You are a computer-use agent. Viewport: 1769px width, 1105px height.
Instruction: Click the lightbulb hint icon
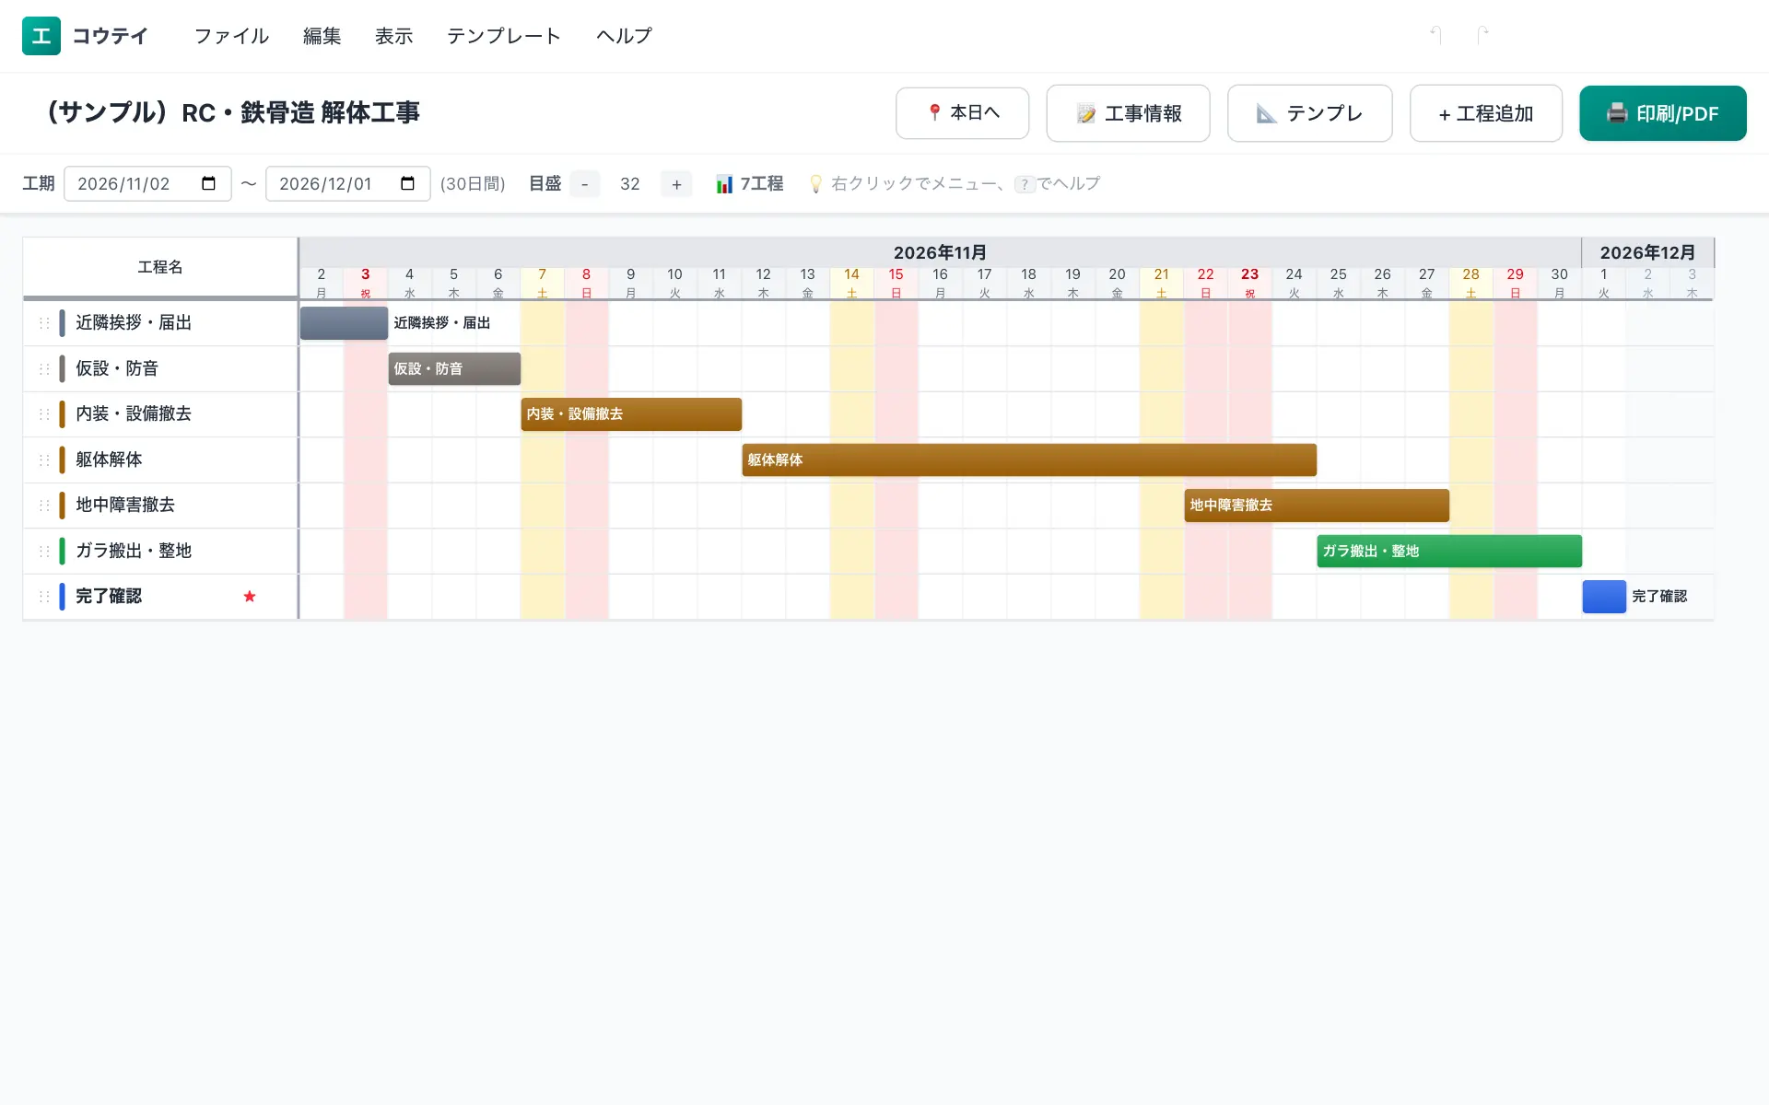[x=815, y=184]
